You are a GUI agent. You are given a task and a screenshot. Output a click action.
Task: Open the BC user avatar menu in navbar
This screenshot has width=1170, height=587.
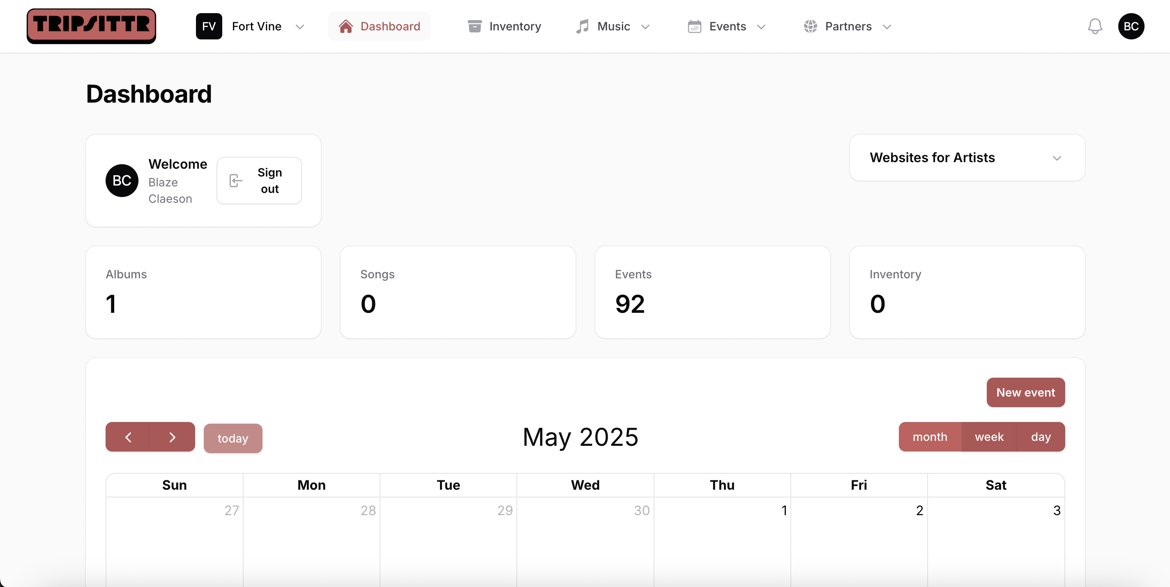coord(1131,26)
